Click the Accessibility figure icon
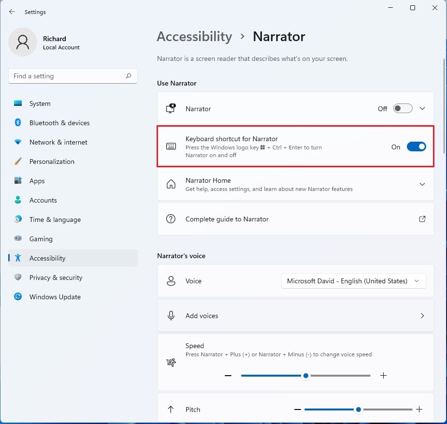Screen dimensions: 447x424 tap(18, 258)
